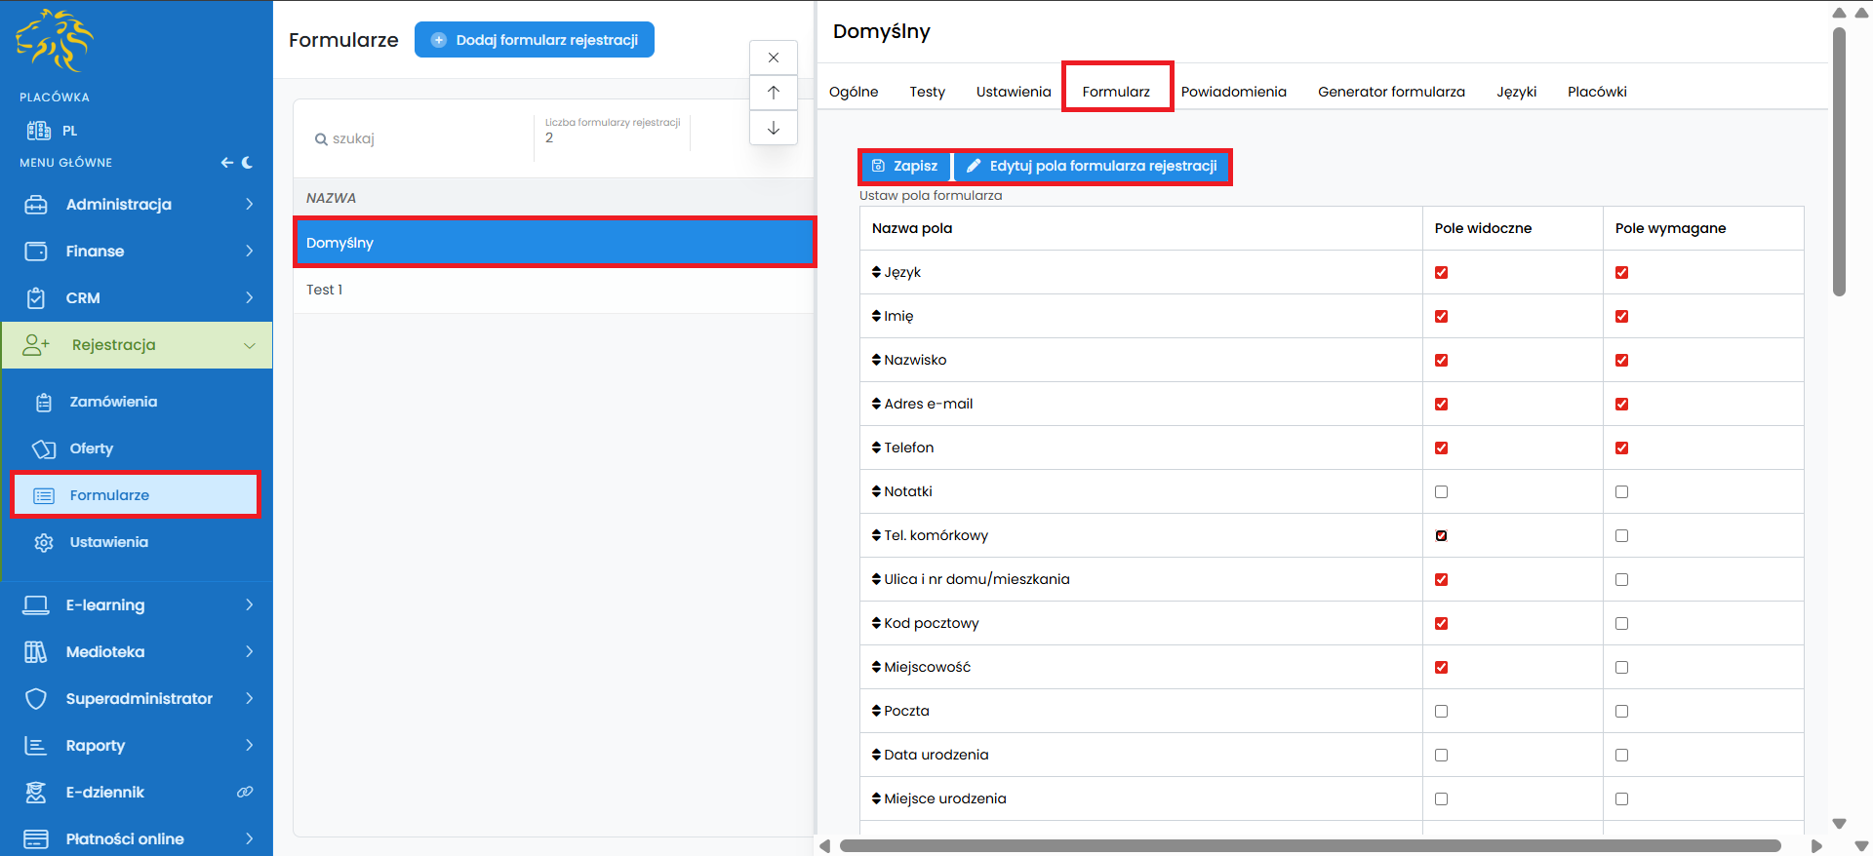Screen dimensions: 1873x856
Task: Click Dodaj formularz rejestracji button
Action: click(x=535, y=40)
